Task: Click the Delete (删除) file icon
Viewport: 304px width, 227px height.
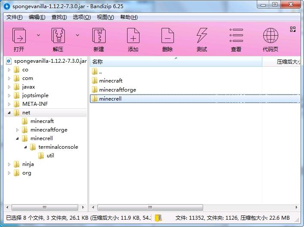Action: 167,36
